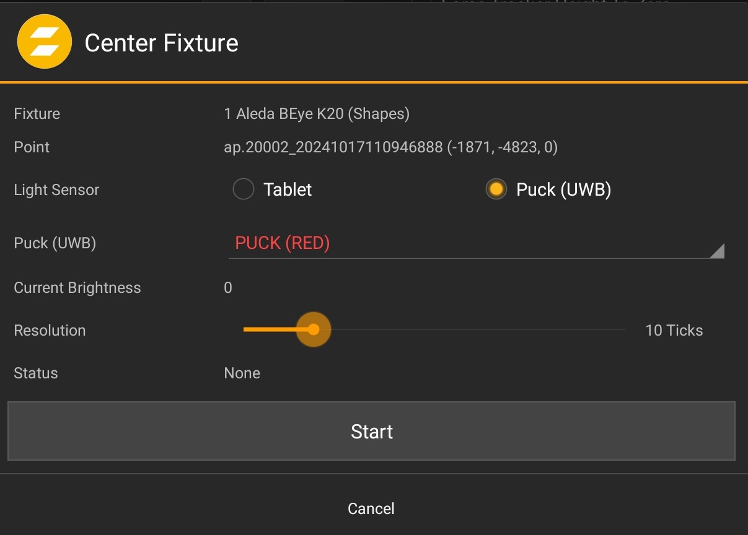Click the "Status" row label
The image size is (748, 535).
(x=36, y=373)
